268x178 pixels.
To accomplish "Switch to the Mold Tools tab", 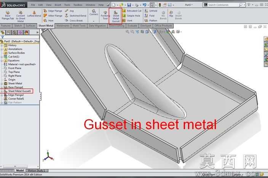I will [x=79, y=26].
